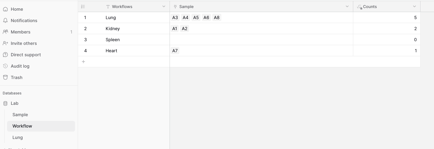Image resolution: width=434 pixels, height=149 pixels.
Task: Select the Kidney counts cell
Action: (387, 28)
